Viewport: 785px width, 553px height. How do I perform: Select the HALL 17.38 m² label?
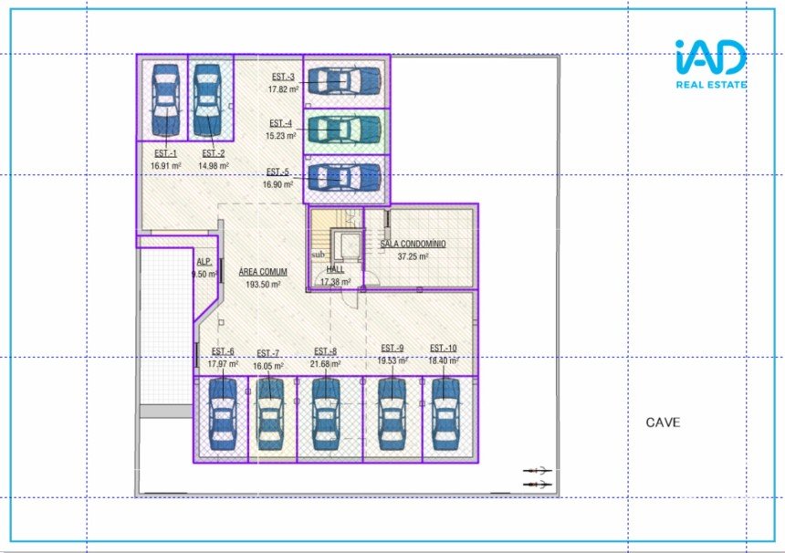click(335, 276)
